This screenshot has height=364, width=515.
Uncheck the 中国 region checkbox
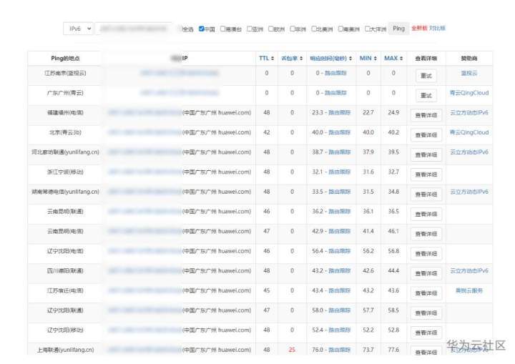[201, 29]
